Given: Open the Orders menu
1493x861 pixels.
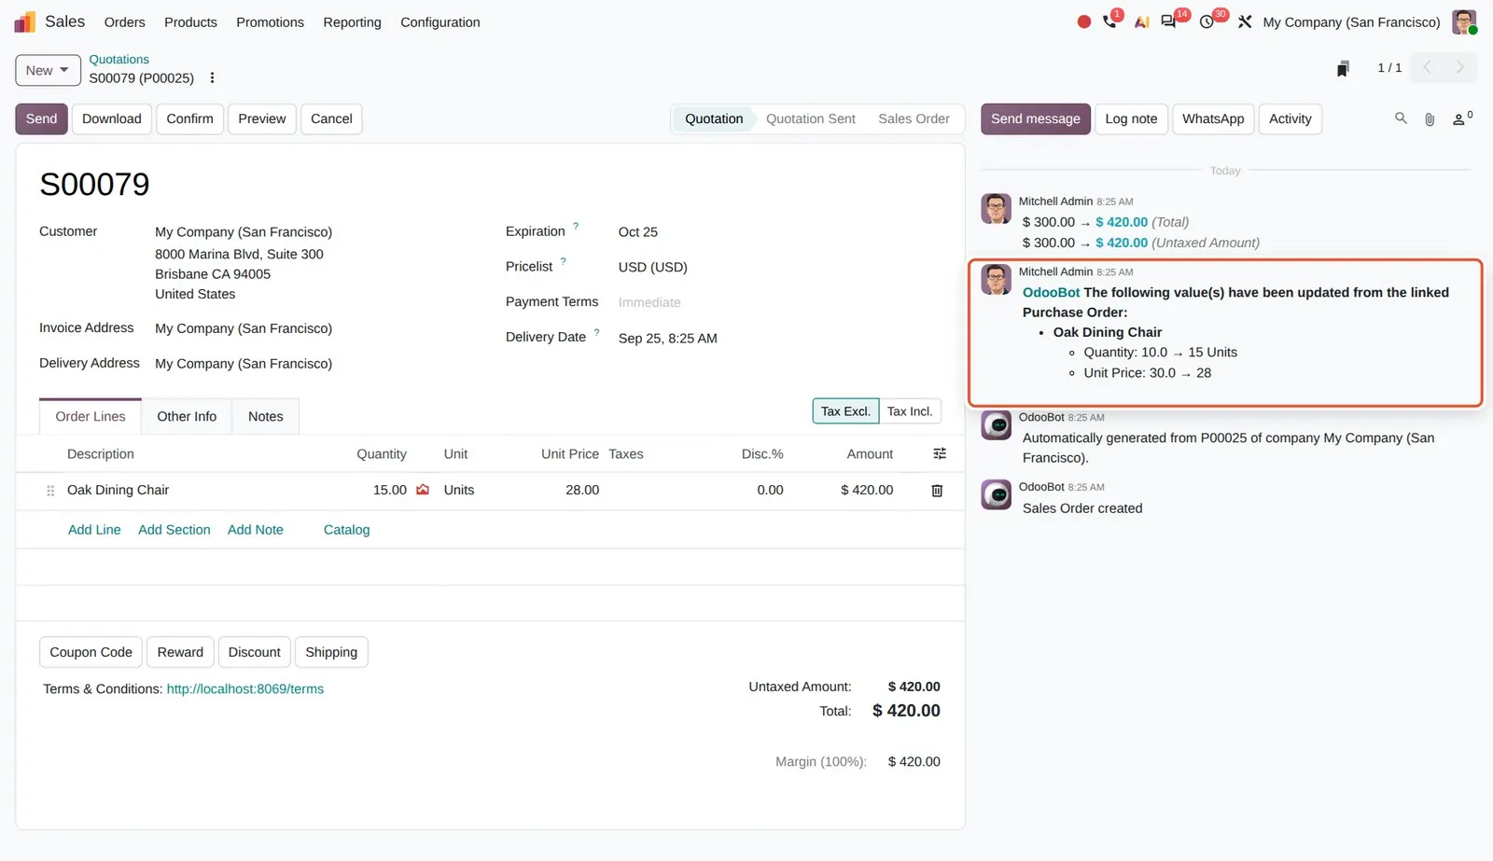Looking at the screenshot, I should tap(125, 22).
